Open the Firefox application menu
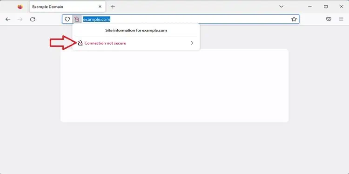The image size is (349, 174). pyautogui.click(x=341, y=19)
